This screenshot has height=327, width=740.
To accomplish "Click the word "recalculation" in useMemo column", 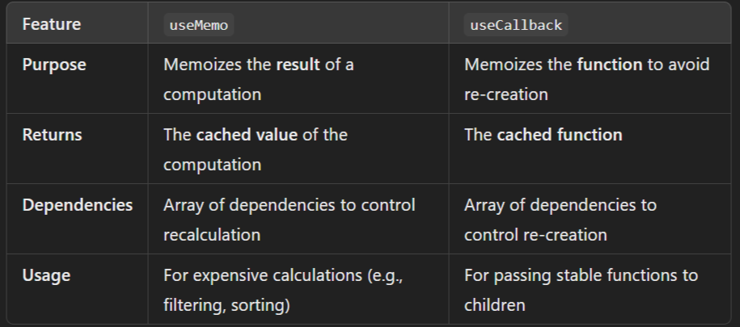I will 212,235.
